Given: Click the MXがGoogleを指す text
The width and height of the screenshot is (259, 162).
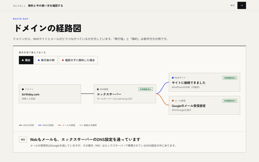Looking at the screenshot, I should [182, 110].
